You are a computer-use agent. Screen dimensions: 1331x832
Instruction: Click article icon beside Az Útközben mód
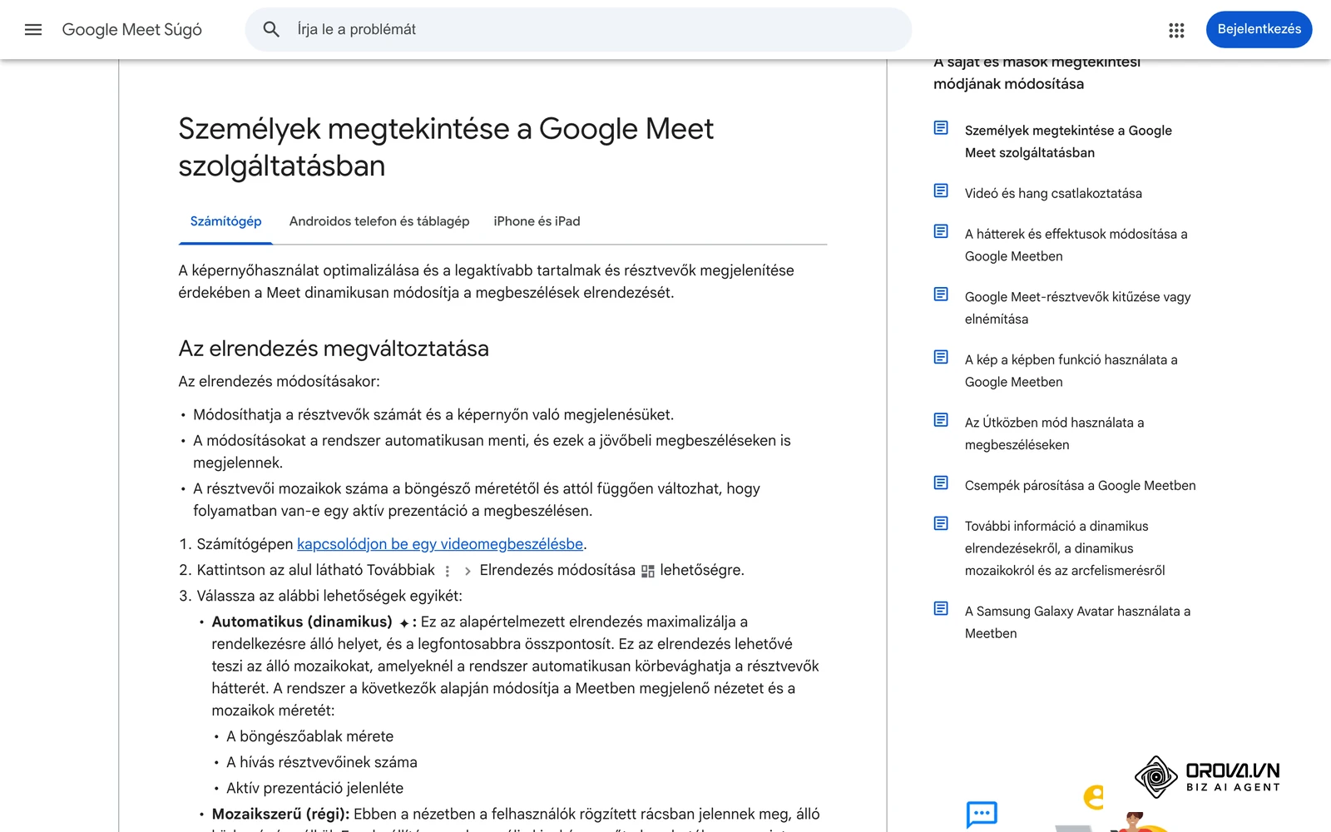tap(941, 420)
